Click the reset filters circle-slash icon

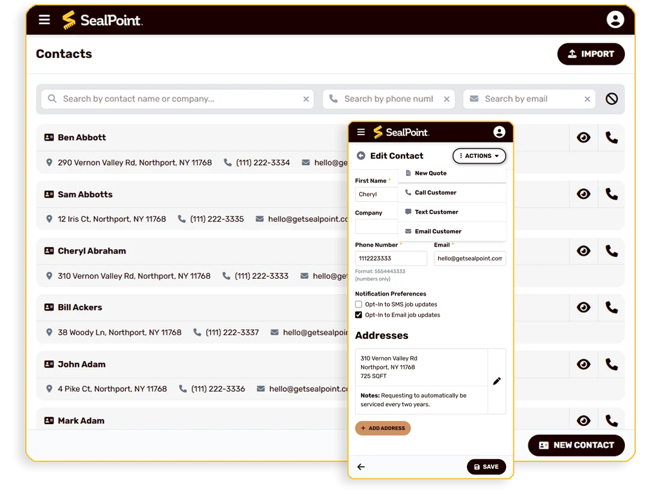click(x=612, y=99)
